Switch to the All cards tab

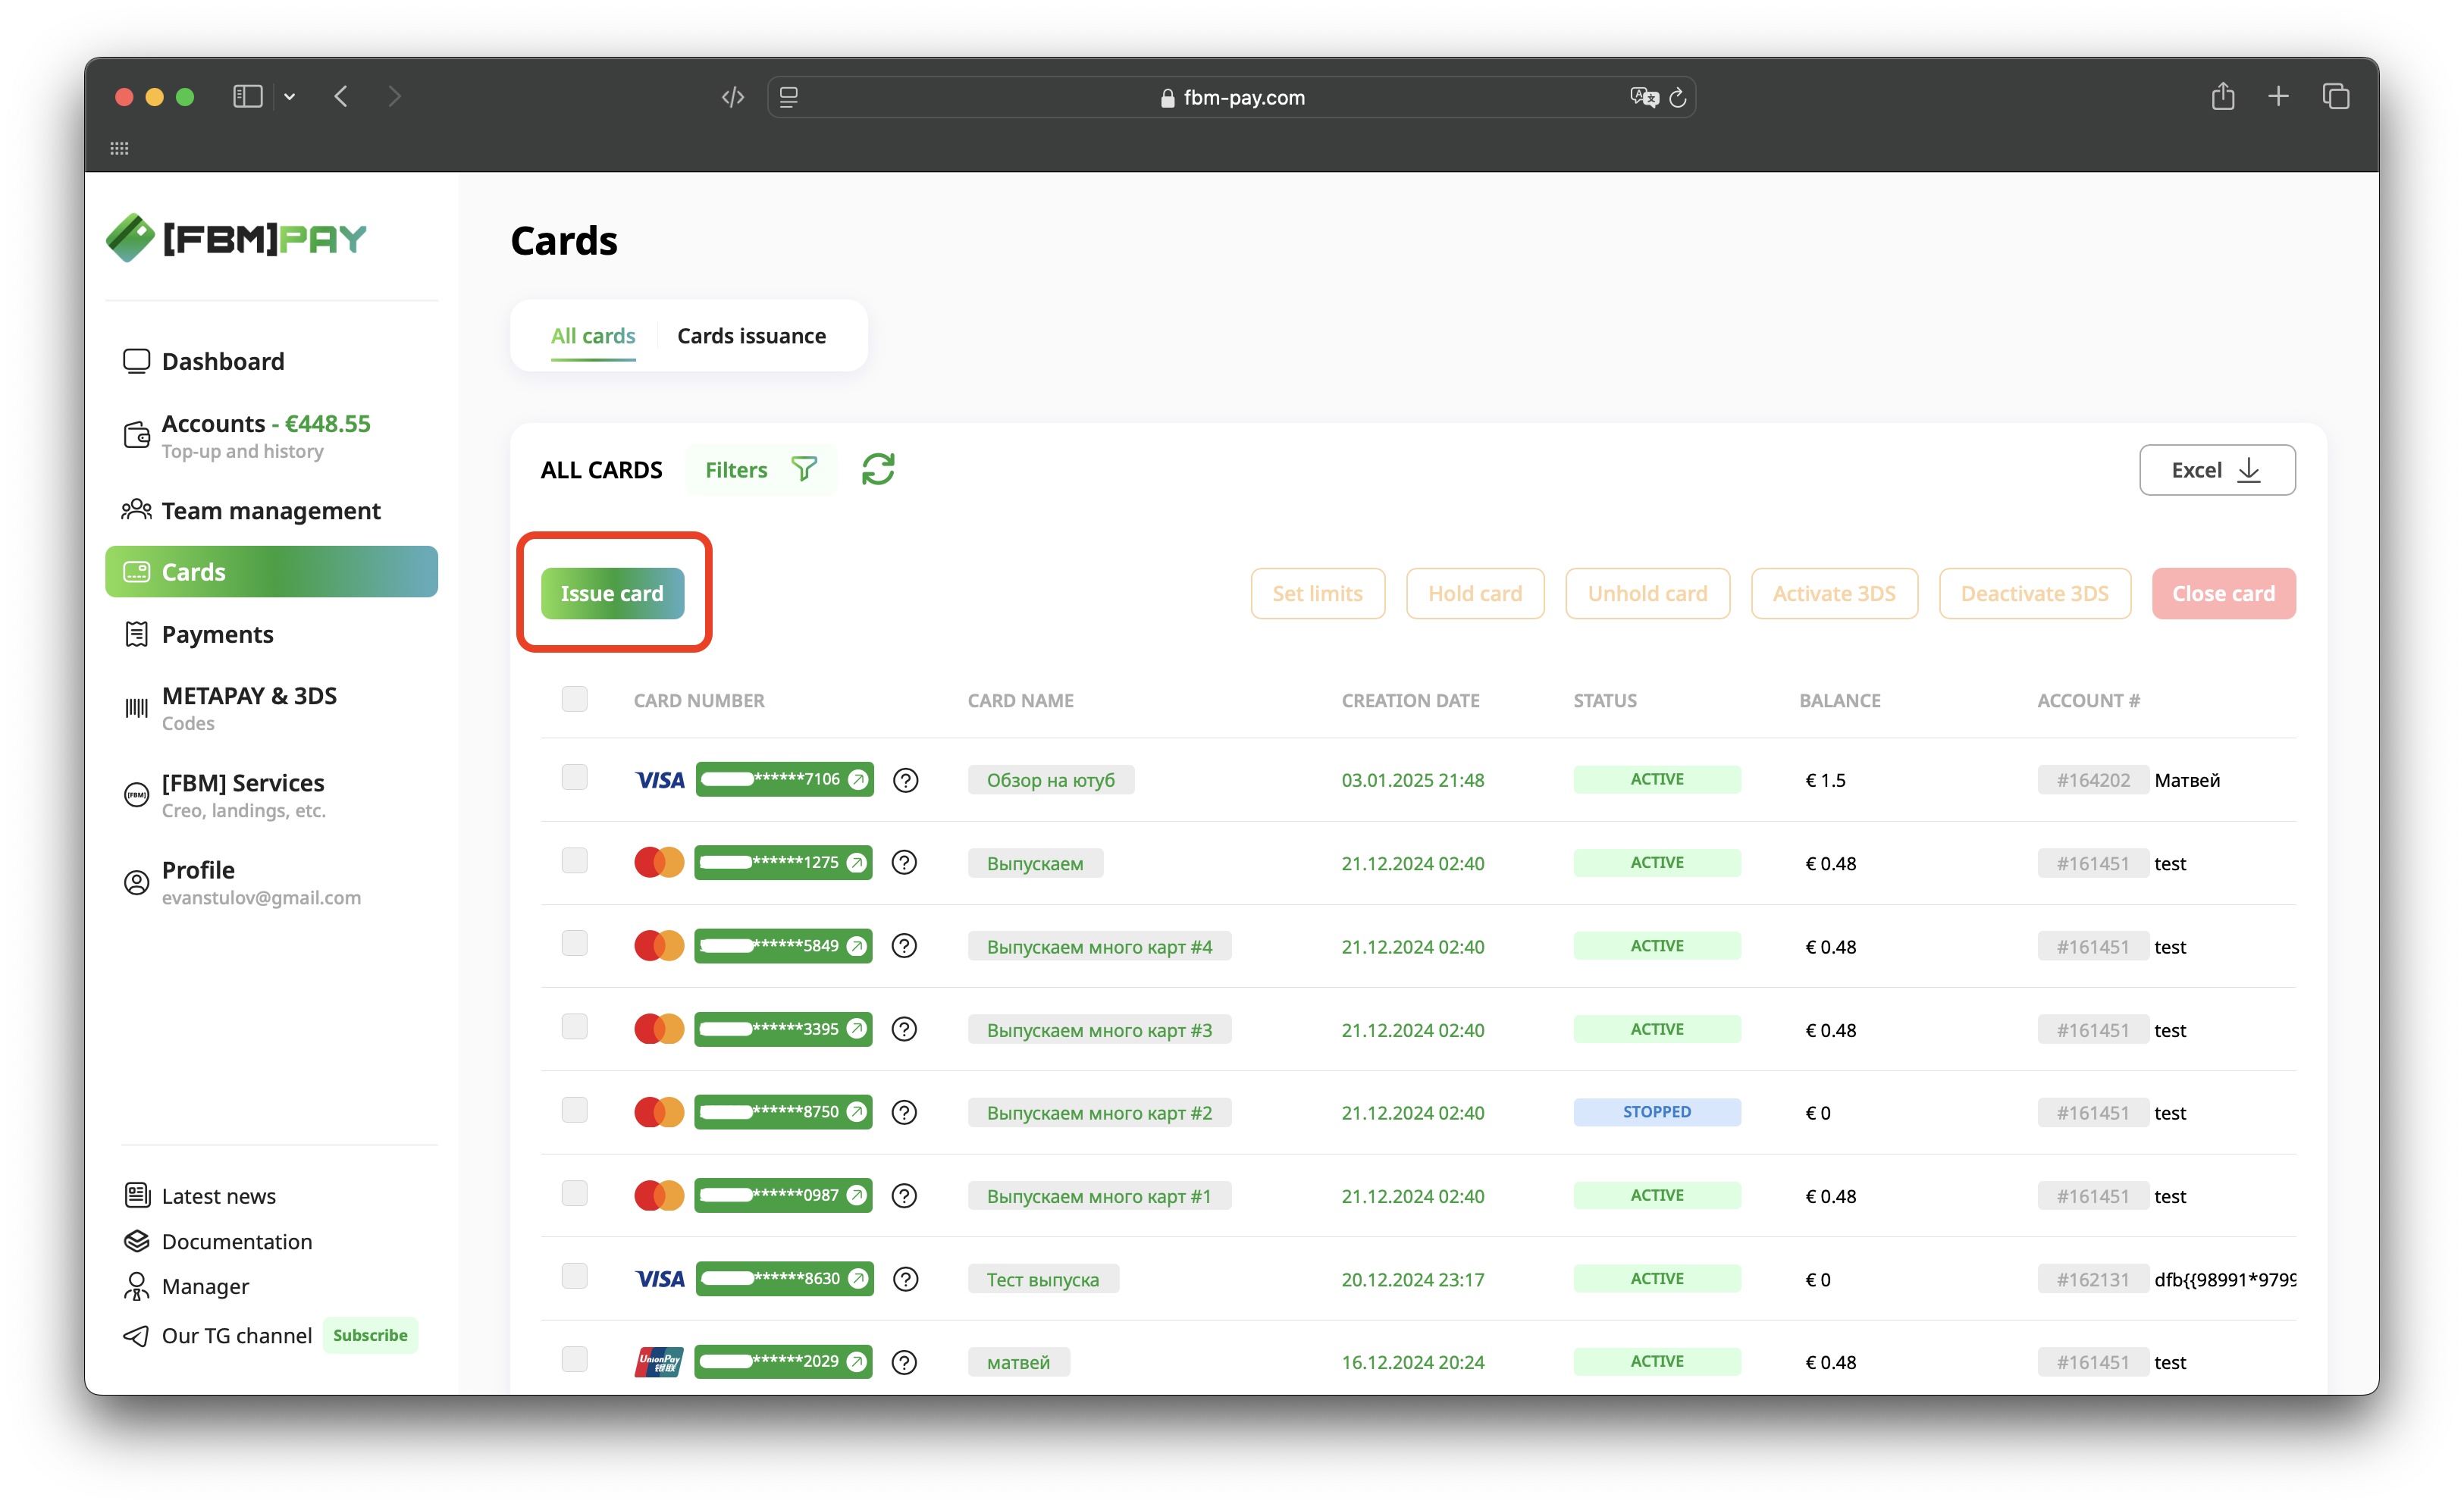pyautogui.click(x=593, y=336)
